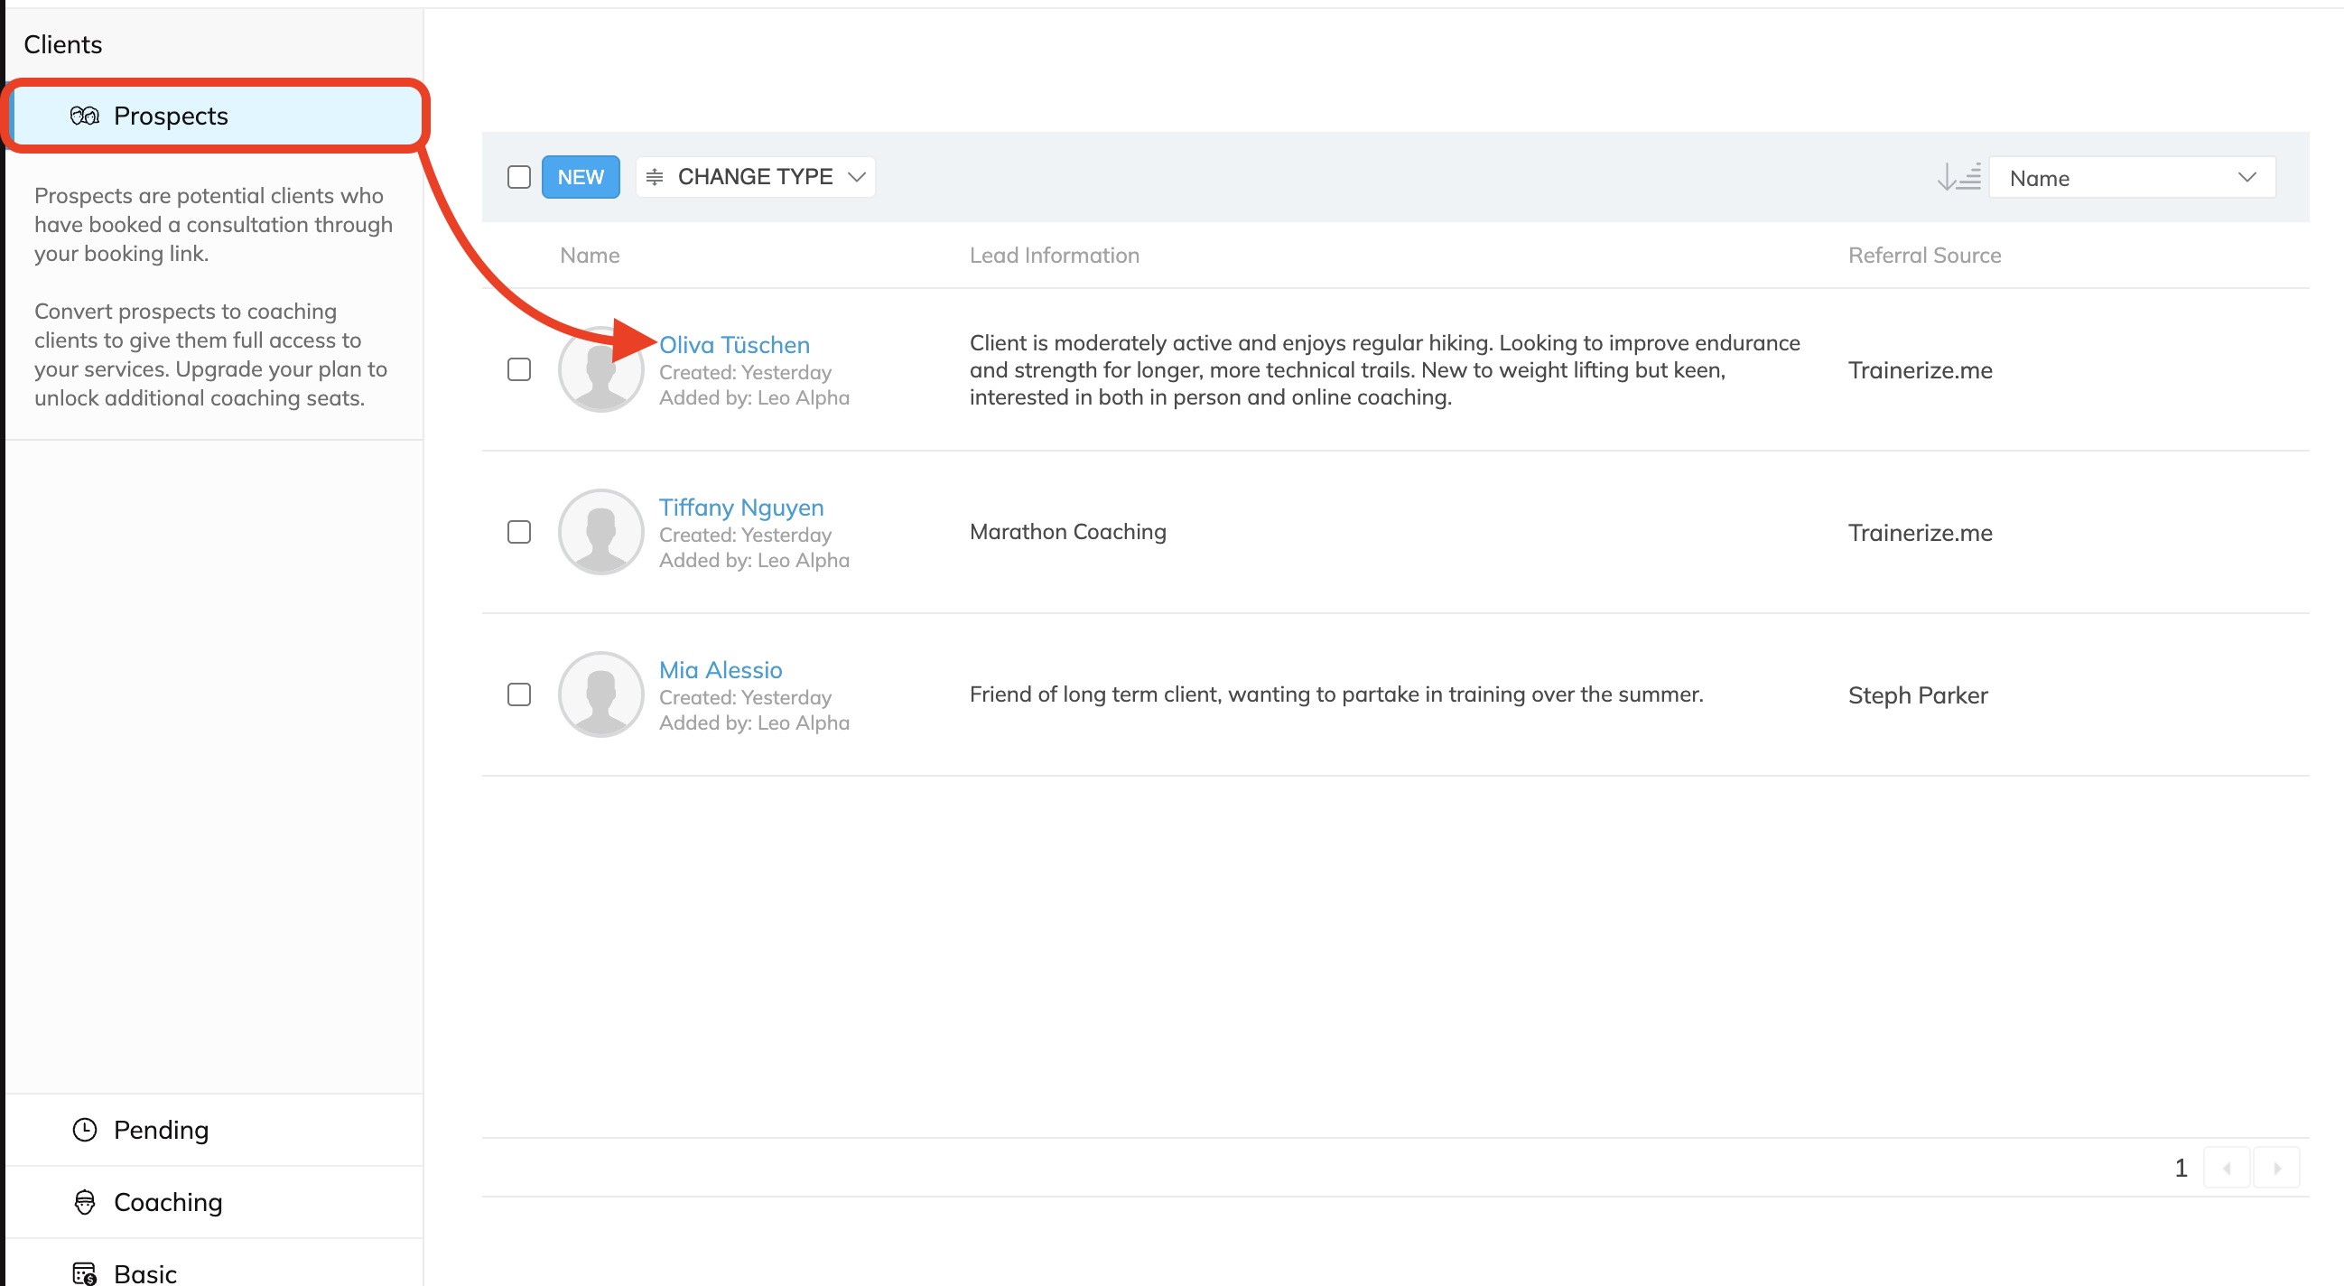
Task: Click Mia Alessio's avatar picture
Action: point(600,694)
